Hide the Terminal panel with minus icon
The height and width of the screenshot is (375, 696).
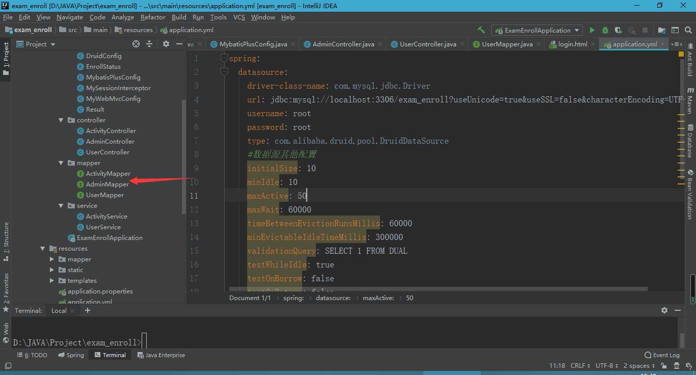click(x=677, y=310)
